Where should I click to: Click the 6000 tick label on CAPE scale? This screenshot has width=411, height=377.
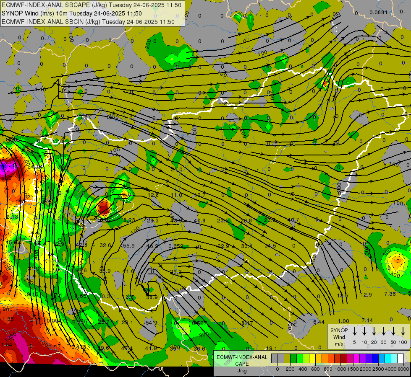(x=403, y=369)
